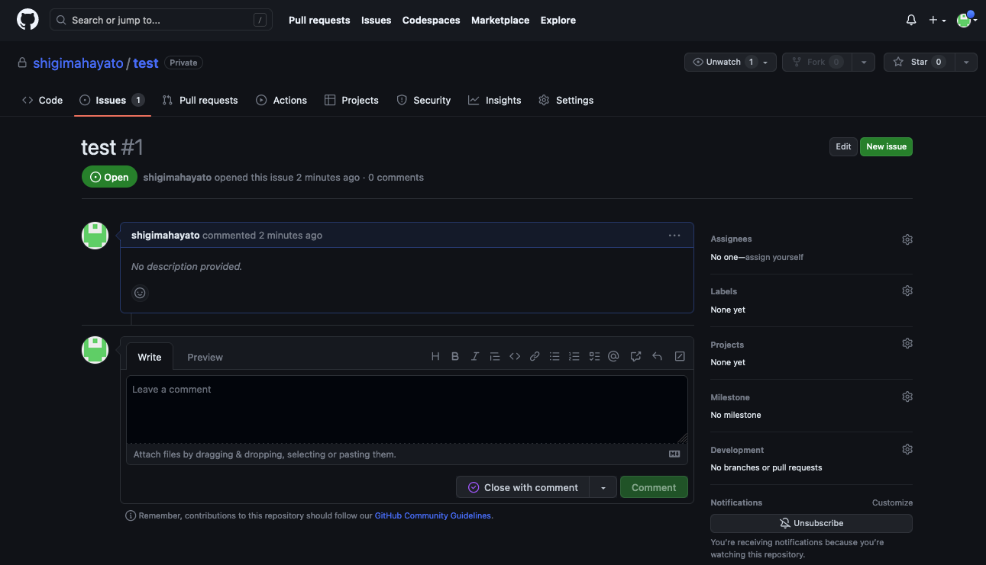Viewport: 986px width, 565px height.
Task: Insert a task list in the comment
Action: (594, 356)
